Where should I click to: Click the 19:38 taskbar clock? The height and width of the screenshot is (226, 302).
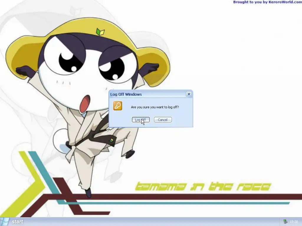click(294, 222)
